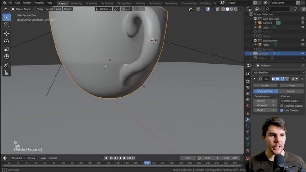This screenshot has width=306, height=172.
Task: Open the Scene properties tab
Action: coord(248,100)
